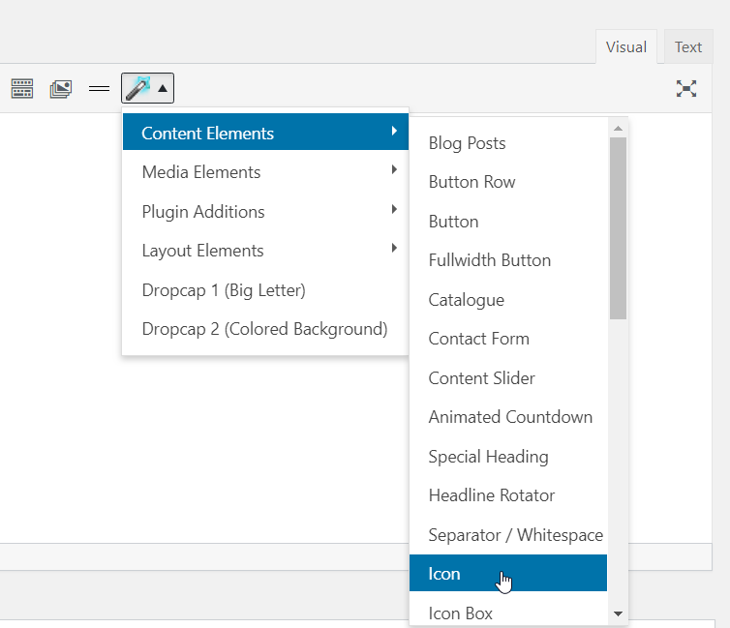The width and height of the screenshot is (730, 628).
Task: Toggle the fullscreen distraction-free icon
Action: [686, 88]
